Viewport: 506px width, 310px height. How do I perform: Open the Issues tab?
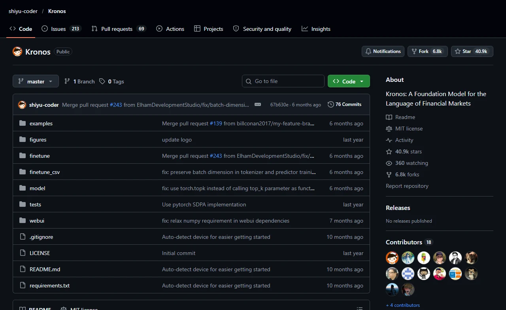coord(61,29)
